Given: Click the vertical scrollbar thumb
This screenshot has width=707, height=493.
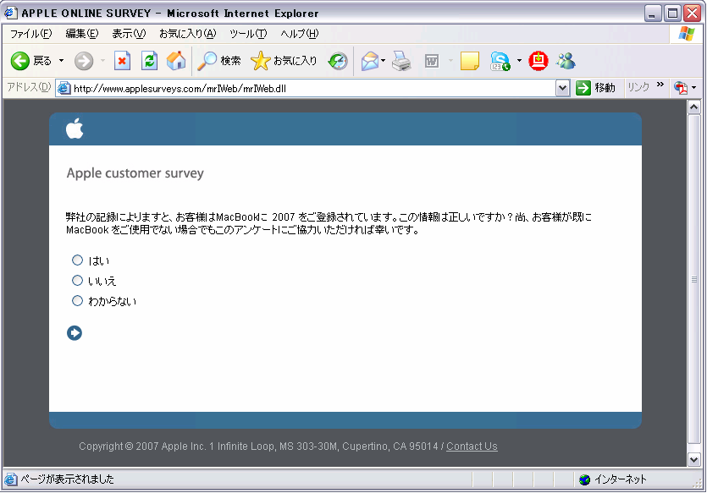Looking at the screenshot, I should click(693, 279).
